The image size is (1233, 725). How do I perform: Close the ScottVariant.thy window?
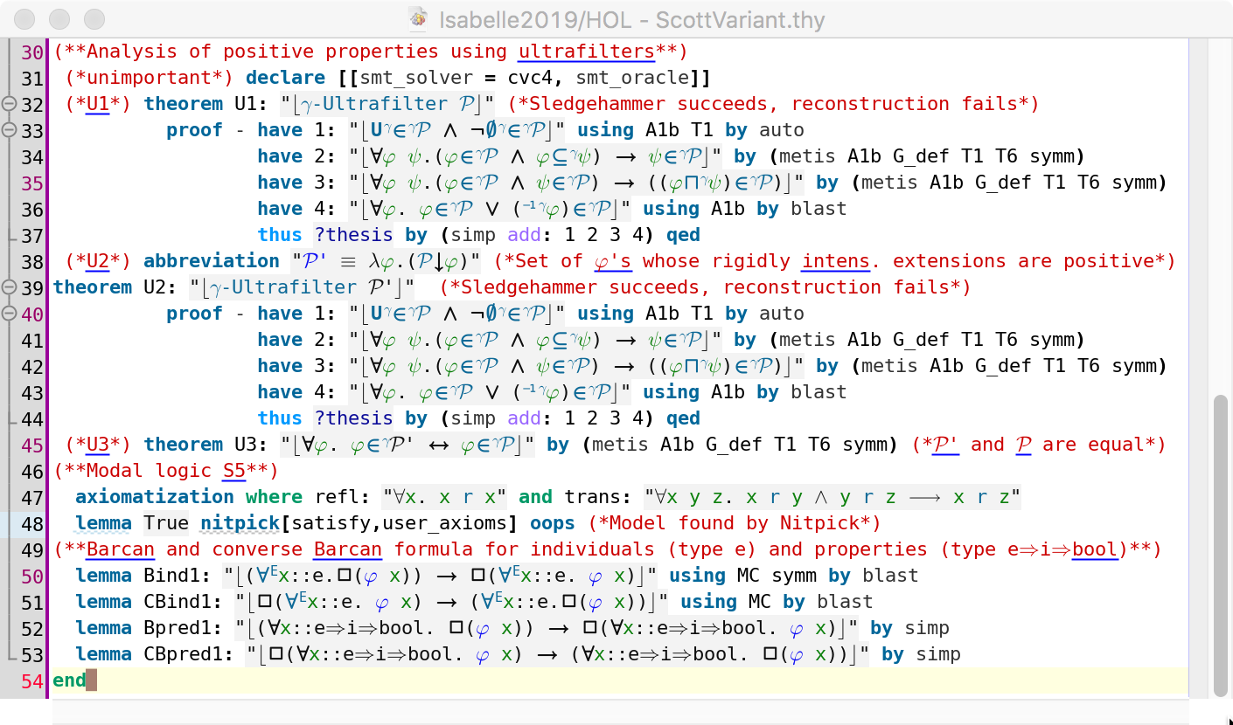pos(26,17)
